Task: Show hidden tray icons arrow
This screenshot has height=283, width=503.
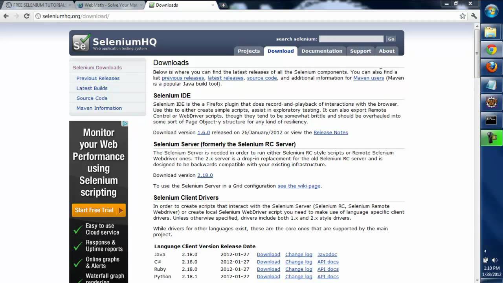Action: point(485,251)
